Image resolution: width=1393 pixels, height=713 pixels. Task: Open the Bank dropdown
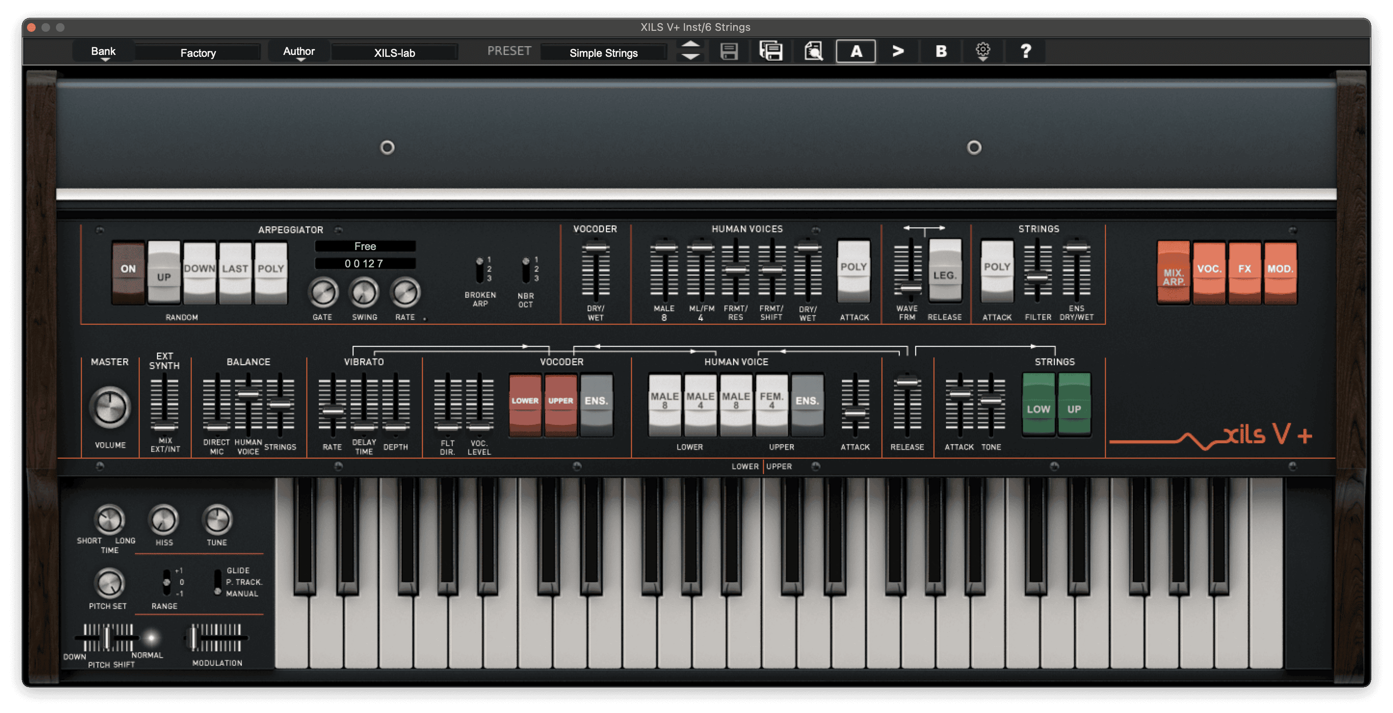[103, 53]
